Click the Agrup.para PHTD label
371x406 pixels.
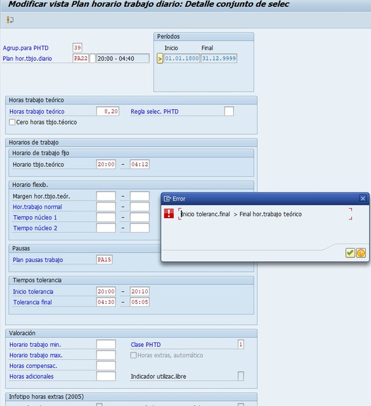point(25,48)
